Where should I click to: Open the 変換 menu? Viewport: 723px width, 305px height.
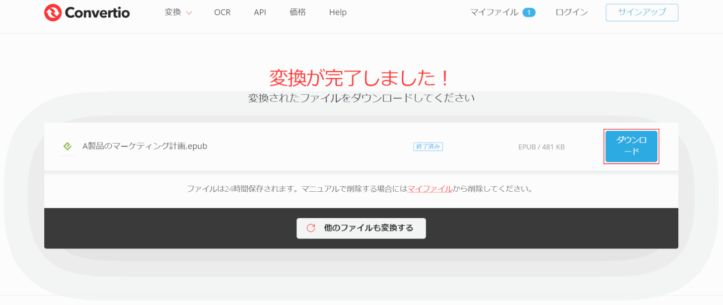(173, 12)
